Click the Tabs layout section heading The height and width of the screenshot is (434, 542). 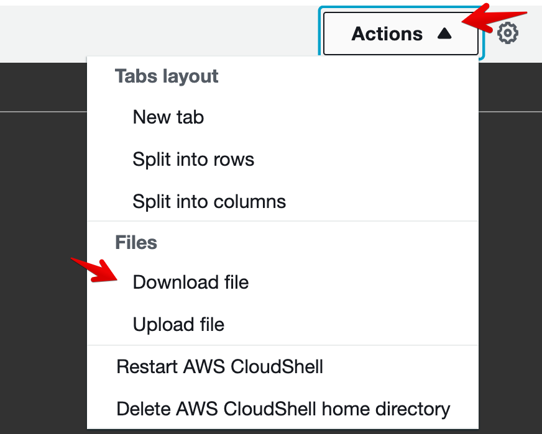[x=167, y=76]
